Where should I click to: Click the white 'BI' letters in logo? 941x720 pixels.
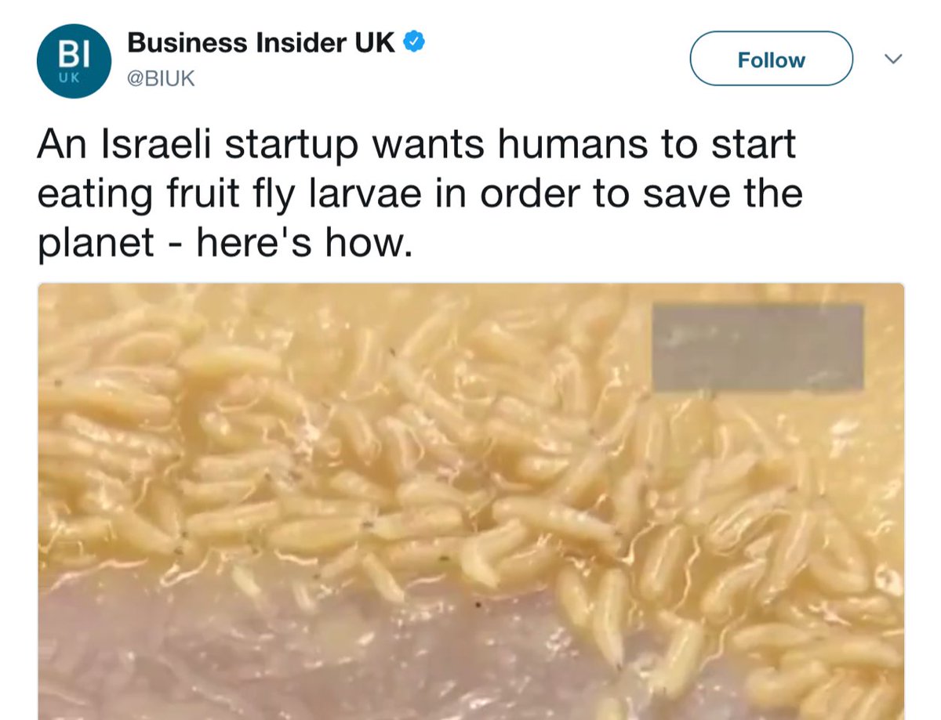pos(74,55)
